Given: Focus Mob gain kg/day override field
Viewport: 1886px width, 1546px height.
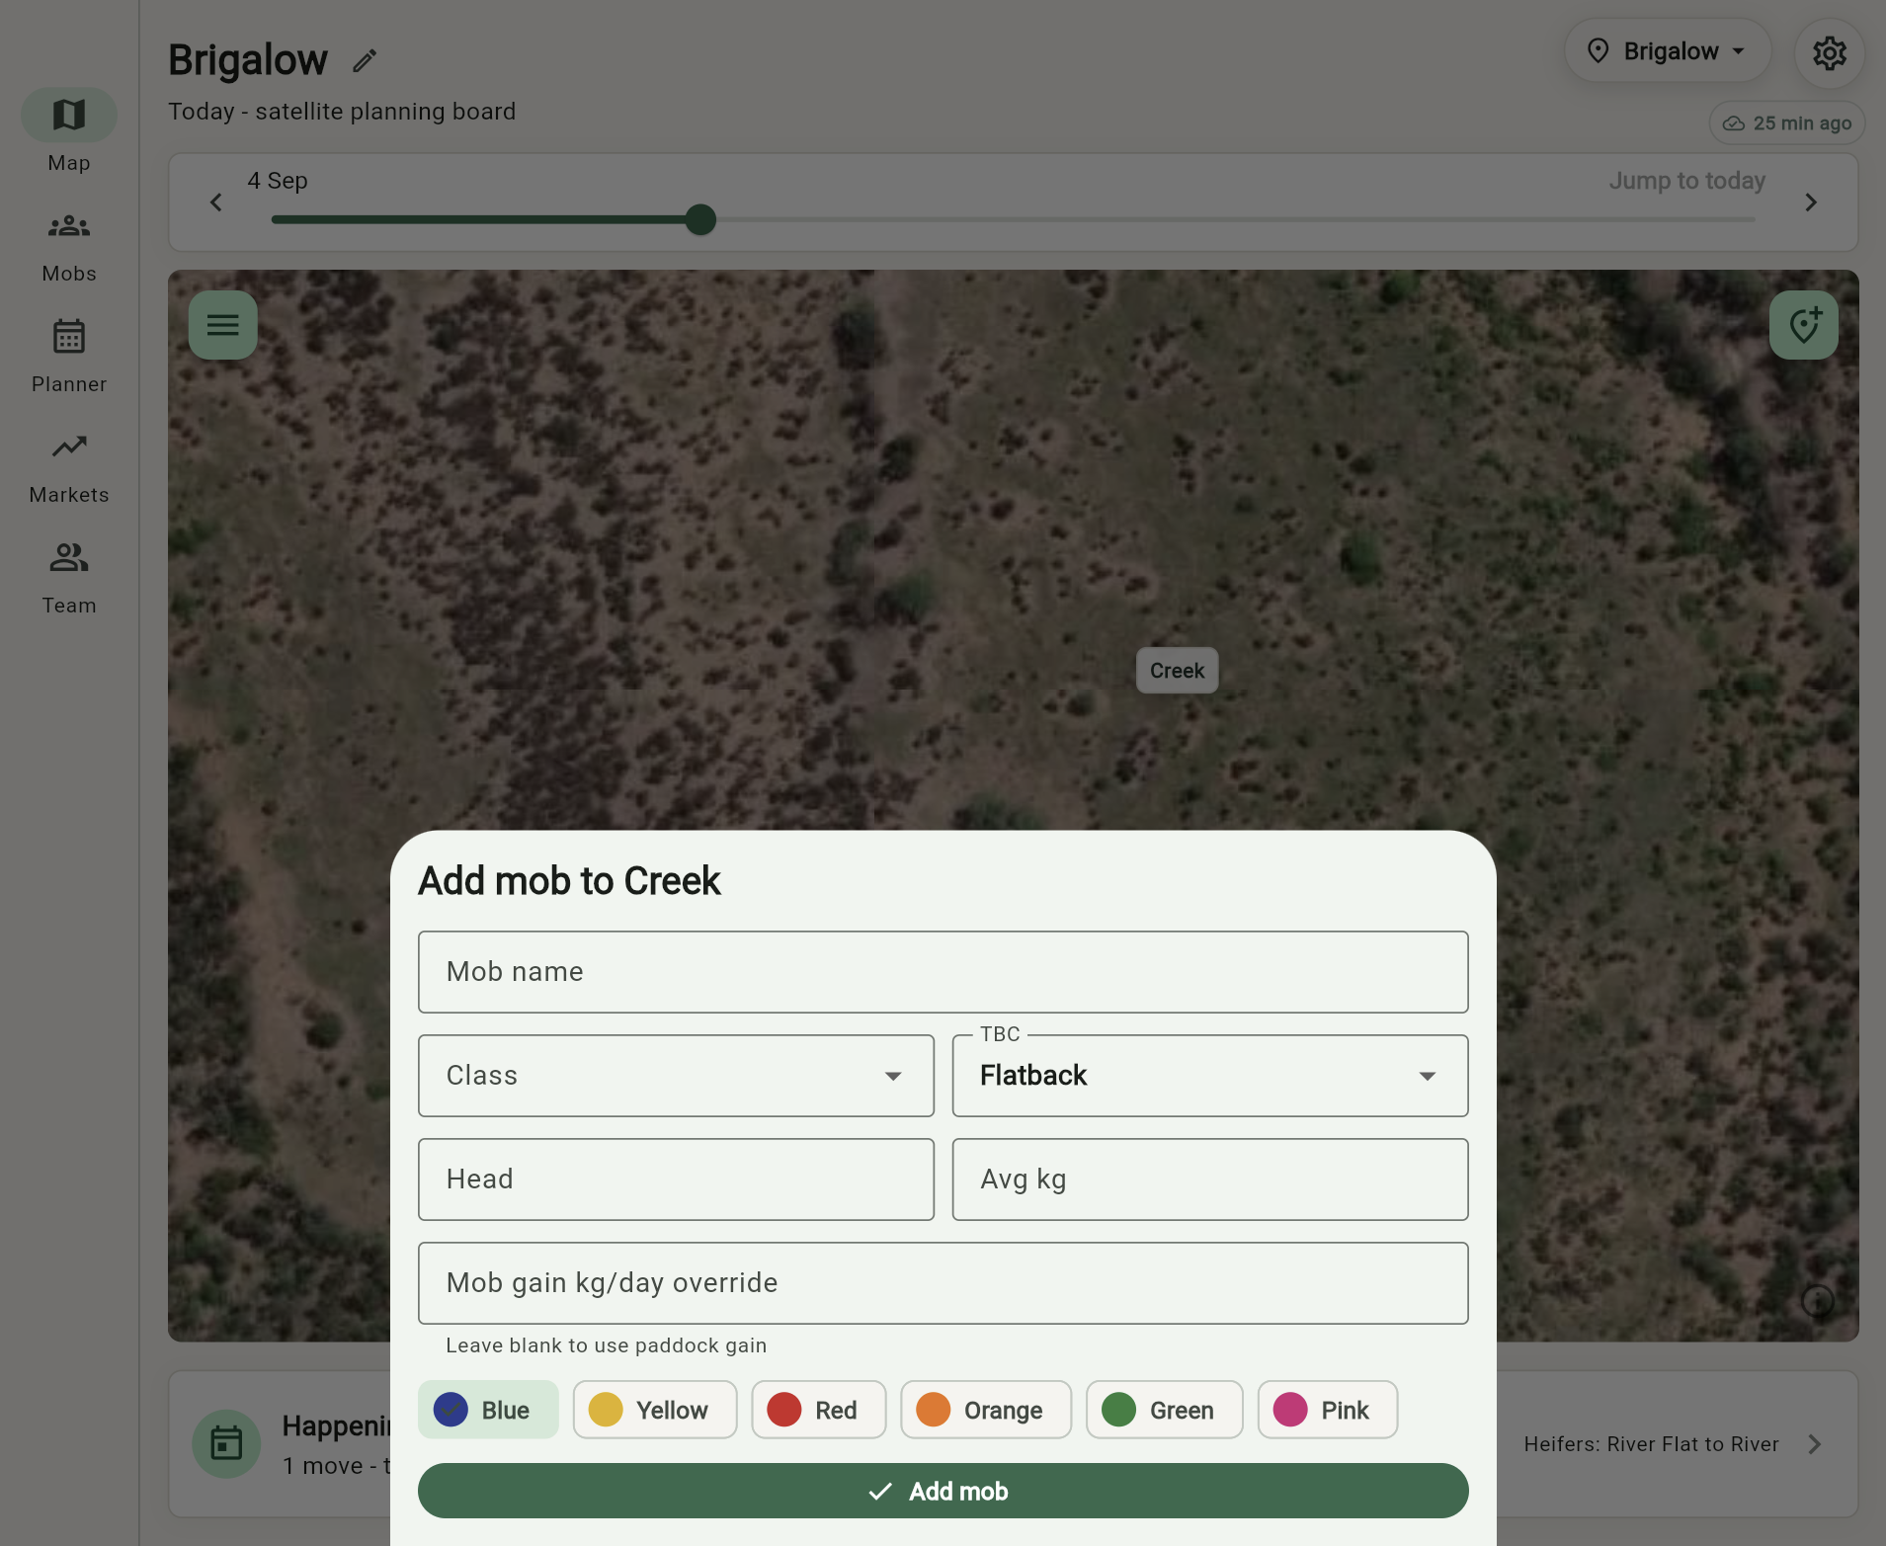Looking at the screenshot, I should click(x=943, y=1283).
